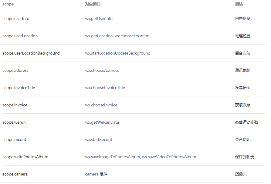Click the 描述 column header

[239, 4]
